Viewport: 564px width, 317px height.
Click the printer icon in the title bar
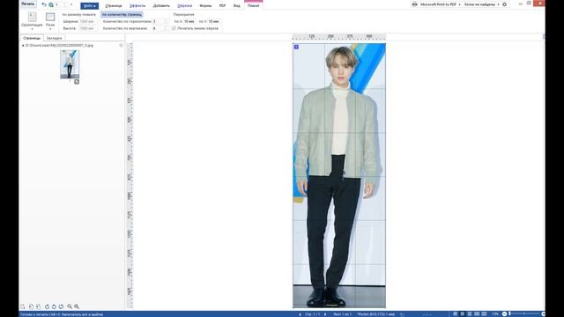point(415,4)
